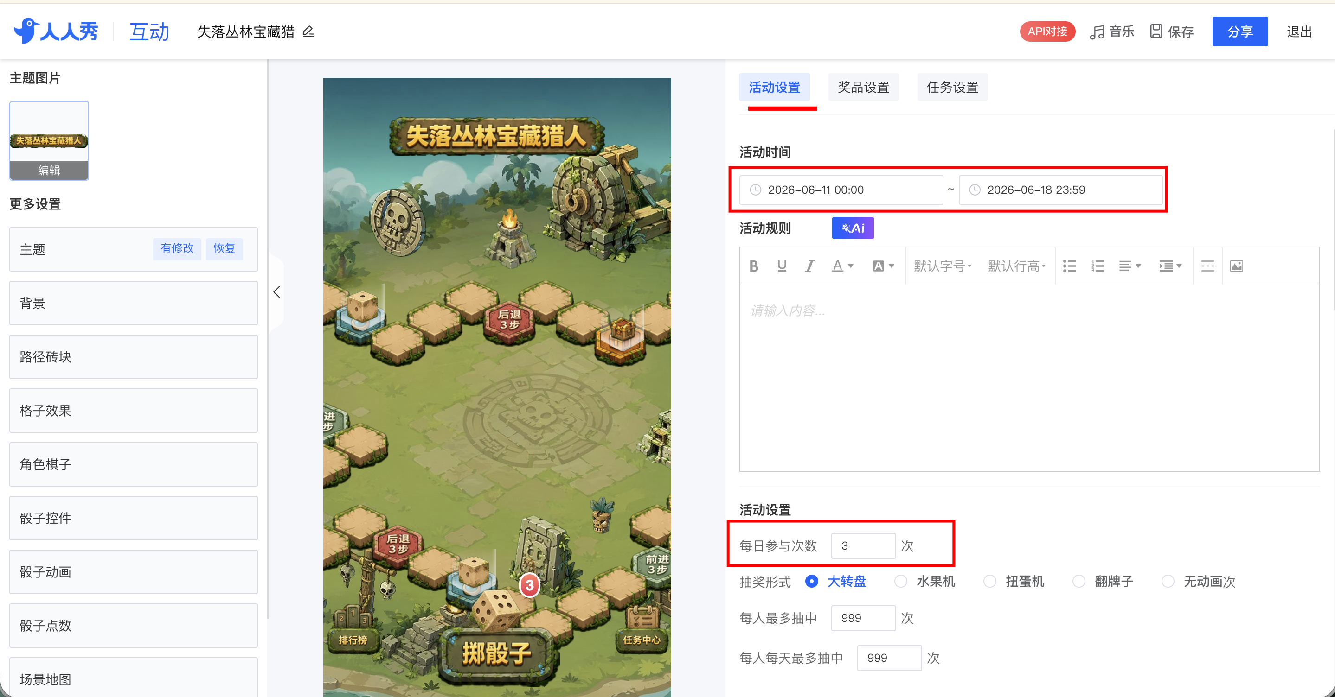Click the end time input field
Viewport: 1335px width, 697px height.
point(1060,190)
